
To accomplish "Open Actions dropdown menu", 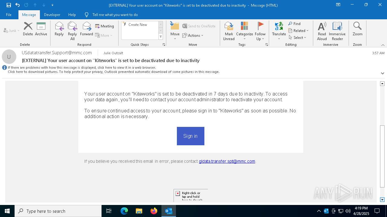I will tap(193, 35).
